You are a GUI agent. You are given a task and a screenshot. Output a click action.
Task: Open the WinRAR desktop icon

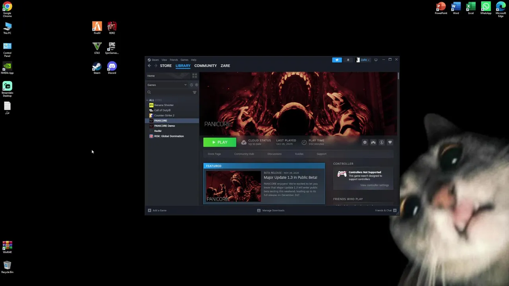(7, 247)
